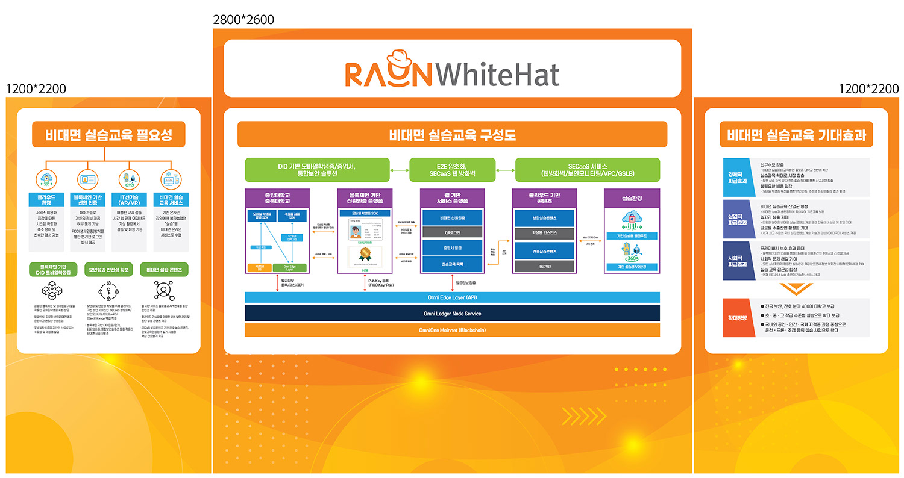This screenshot has height=478, width=904.
Task: Click the gold medal certificate image
Action: (365, 256)
